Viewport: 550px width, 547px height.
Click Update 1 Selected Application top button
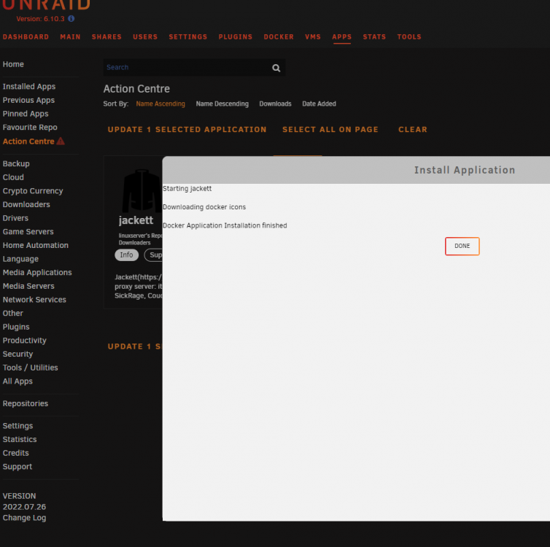pyautogui.click(x=187, y=129)
